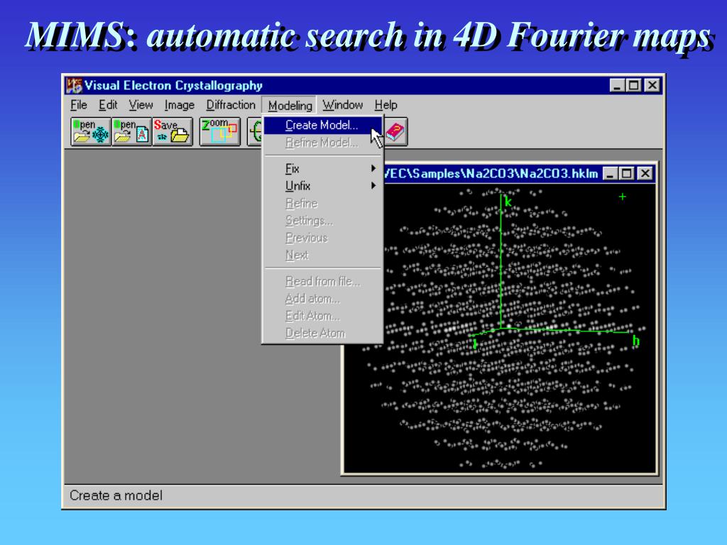Close the Visual Electron Crystallography window
Image resolution: width=727 pixels, height=545 pixels.
pyautogui.click(x=652, y=85)
